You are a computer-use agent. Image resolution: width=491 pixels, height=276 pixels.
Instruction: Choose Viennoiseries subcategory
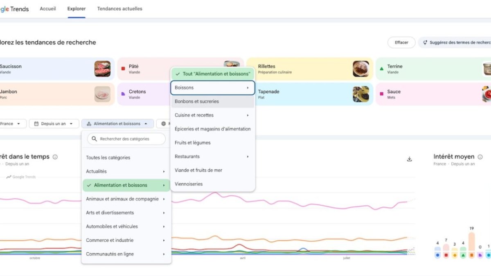coord(213,184)
